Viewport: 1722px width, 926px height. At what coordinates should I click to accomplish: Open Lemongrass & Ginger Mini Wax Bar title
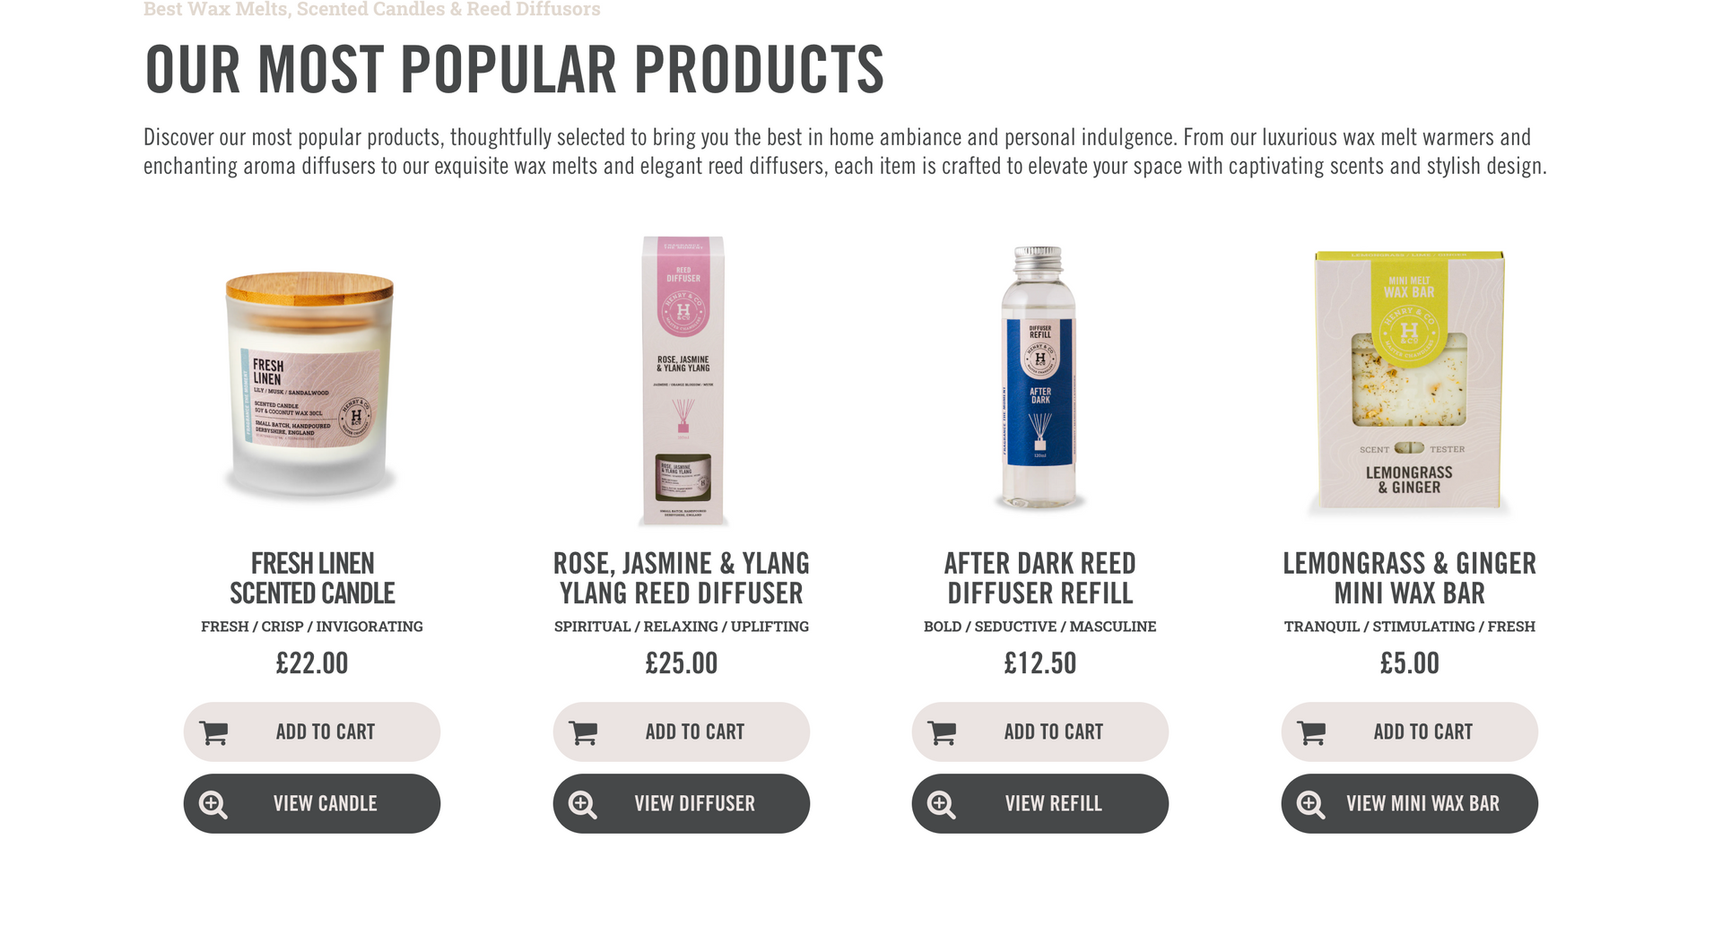[x=1409, y=578]
